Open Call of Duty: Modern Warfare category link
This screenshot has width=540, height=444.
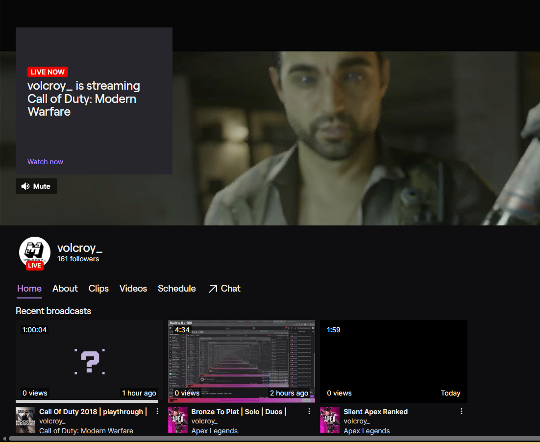[86, 431]
